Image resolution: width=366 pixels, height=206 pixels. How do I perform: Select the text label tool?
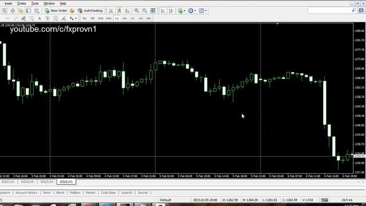47,18
